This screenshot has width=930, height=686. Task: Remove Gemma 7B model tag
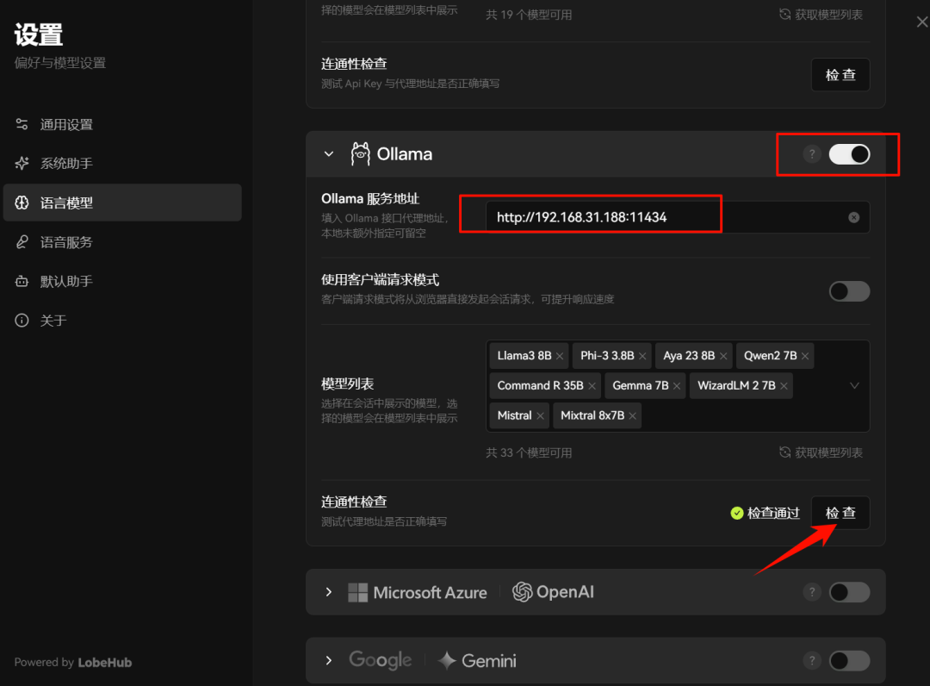pyautogui.click(x=677, y=386)
